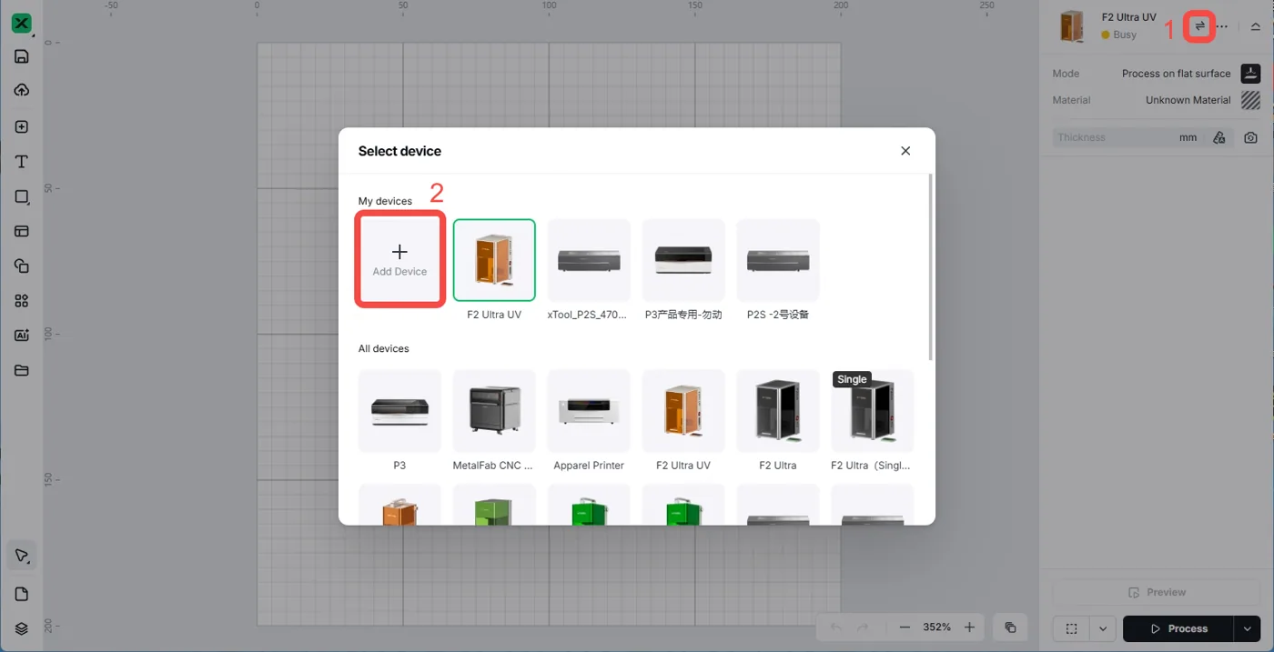
Task: Click the flat surface mode icon
Action: [x=1251, y=73]
